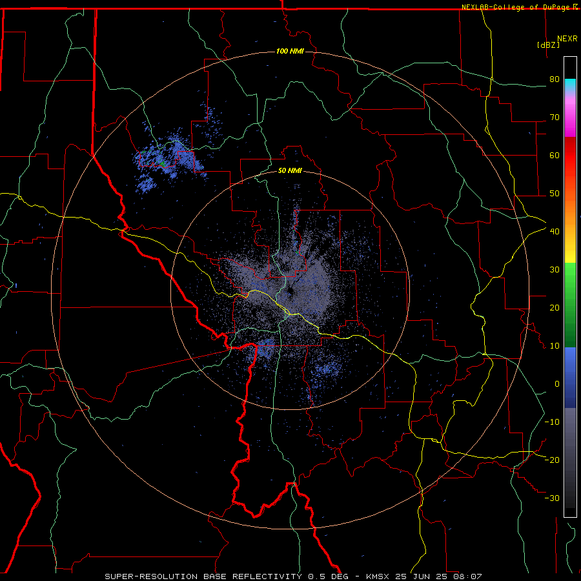Click the 40 value on dBZ scale

click(x=555, y=232)
